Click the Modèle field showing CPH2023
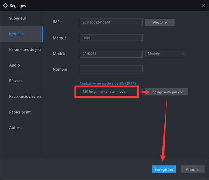 [x=111, y=54]
